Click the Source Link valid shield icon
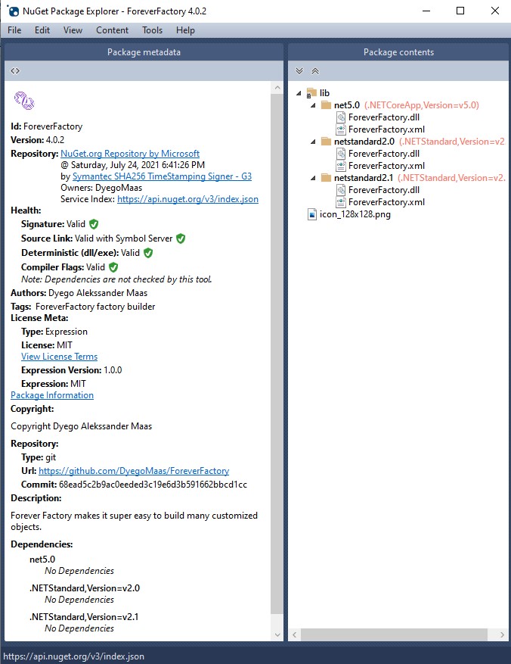This screenshot has width=511, height=664. coord(181,238)
